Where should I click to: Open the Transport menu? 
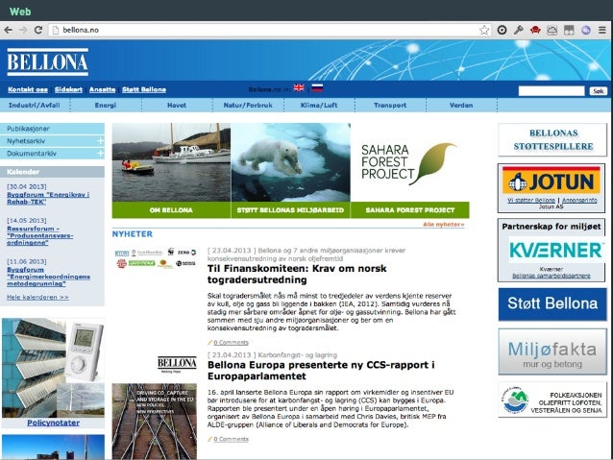point(390,105)
